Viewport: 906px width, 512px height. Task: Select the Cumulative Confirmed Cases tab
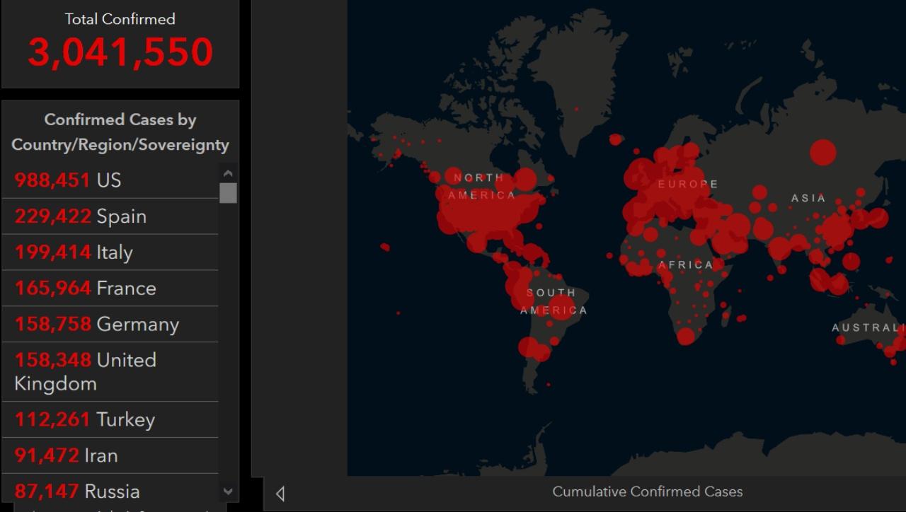point(647,491)
